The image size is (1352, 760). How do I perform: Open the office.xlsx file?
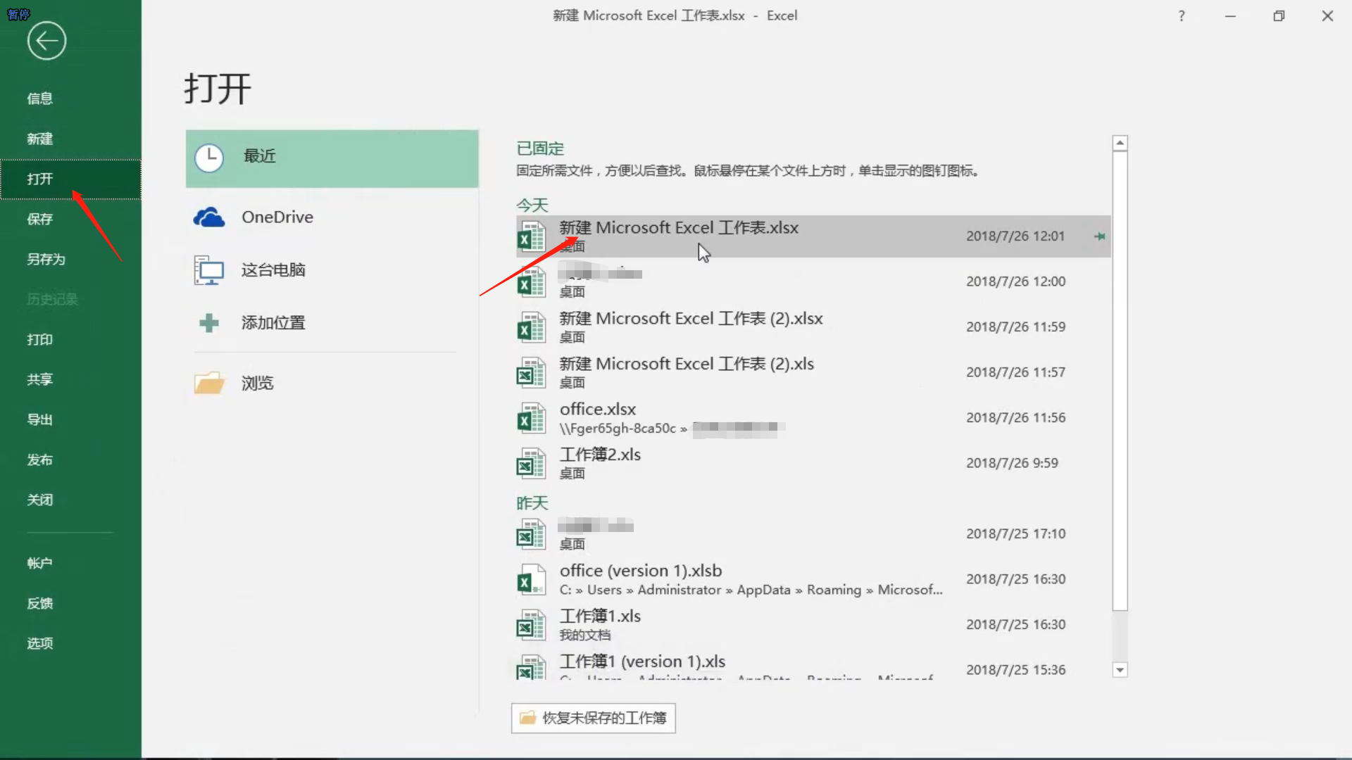pos(813,418)
